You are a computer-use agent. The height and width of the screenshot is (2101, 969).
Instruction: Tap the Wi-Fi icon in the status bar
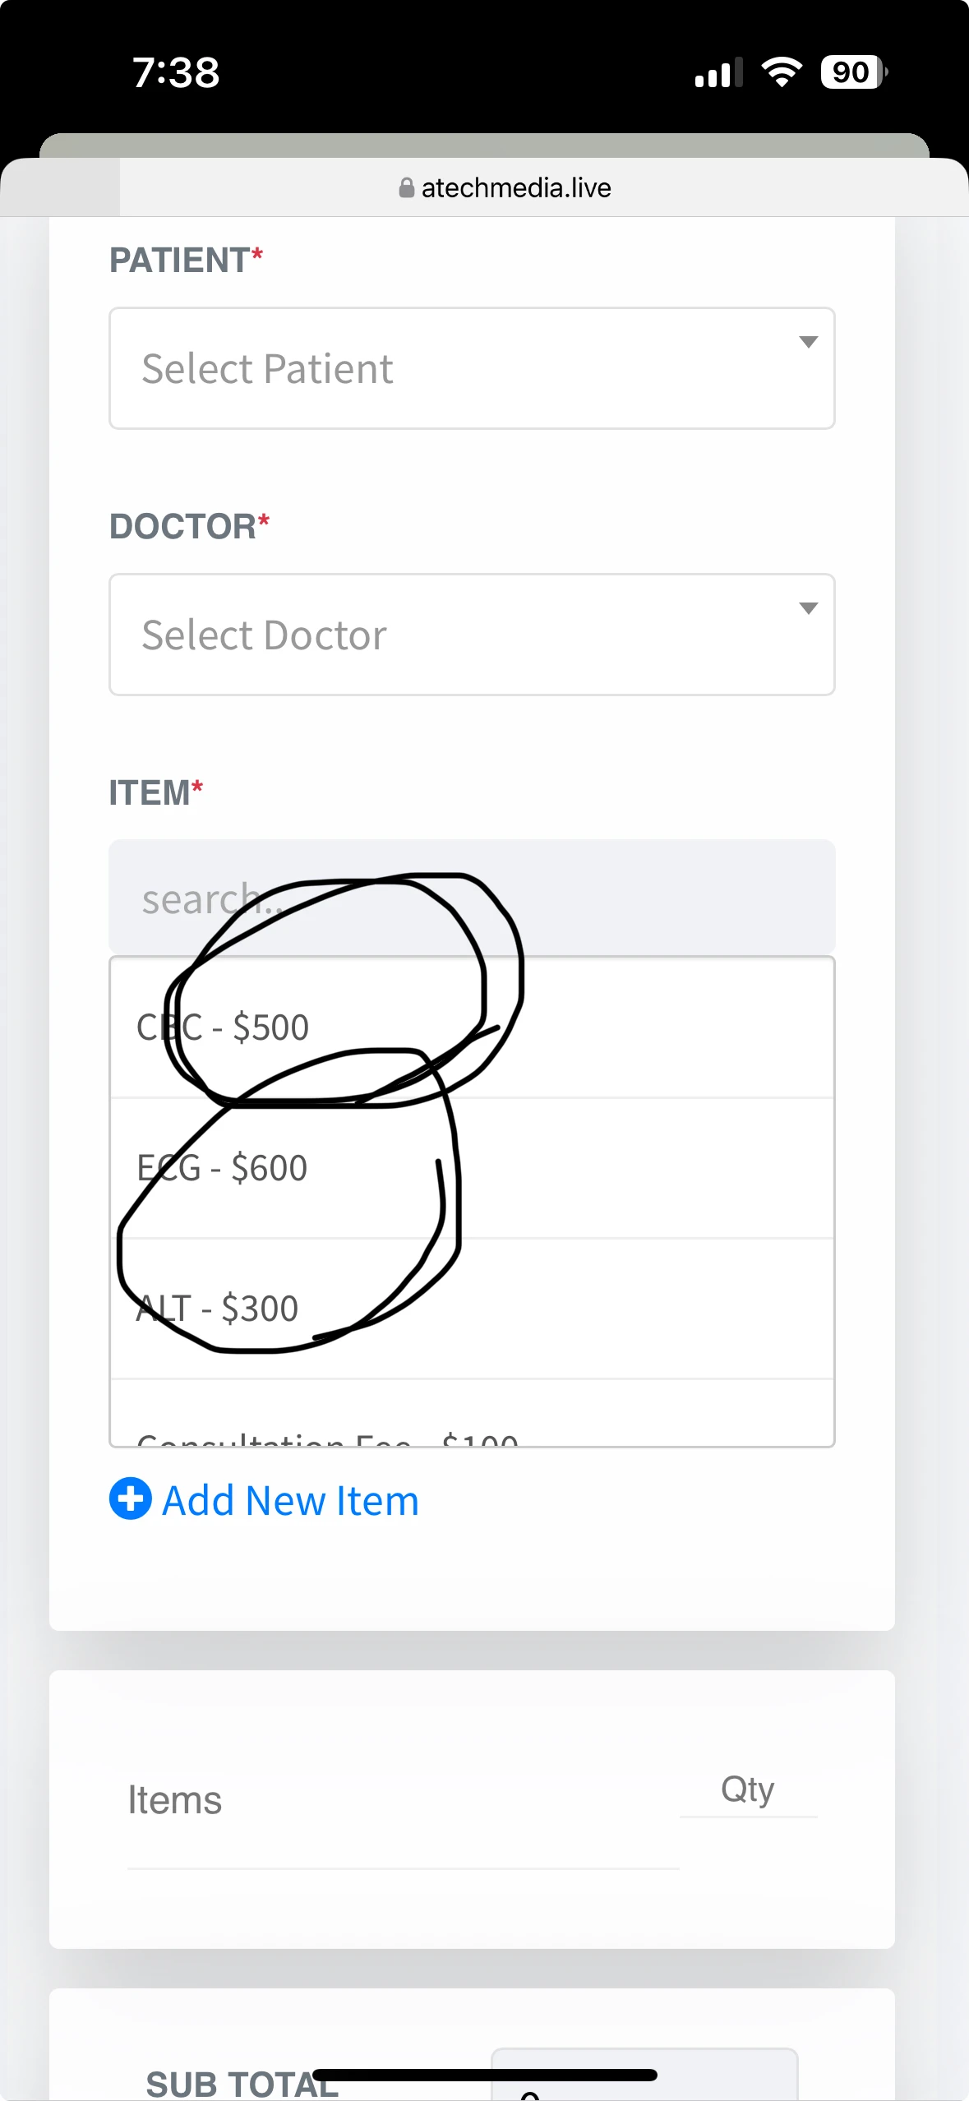pos(782,72)
